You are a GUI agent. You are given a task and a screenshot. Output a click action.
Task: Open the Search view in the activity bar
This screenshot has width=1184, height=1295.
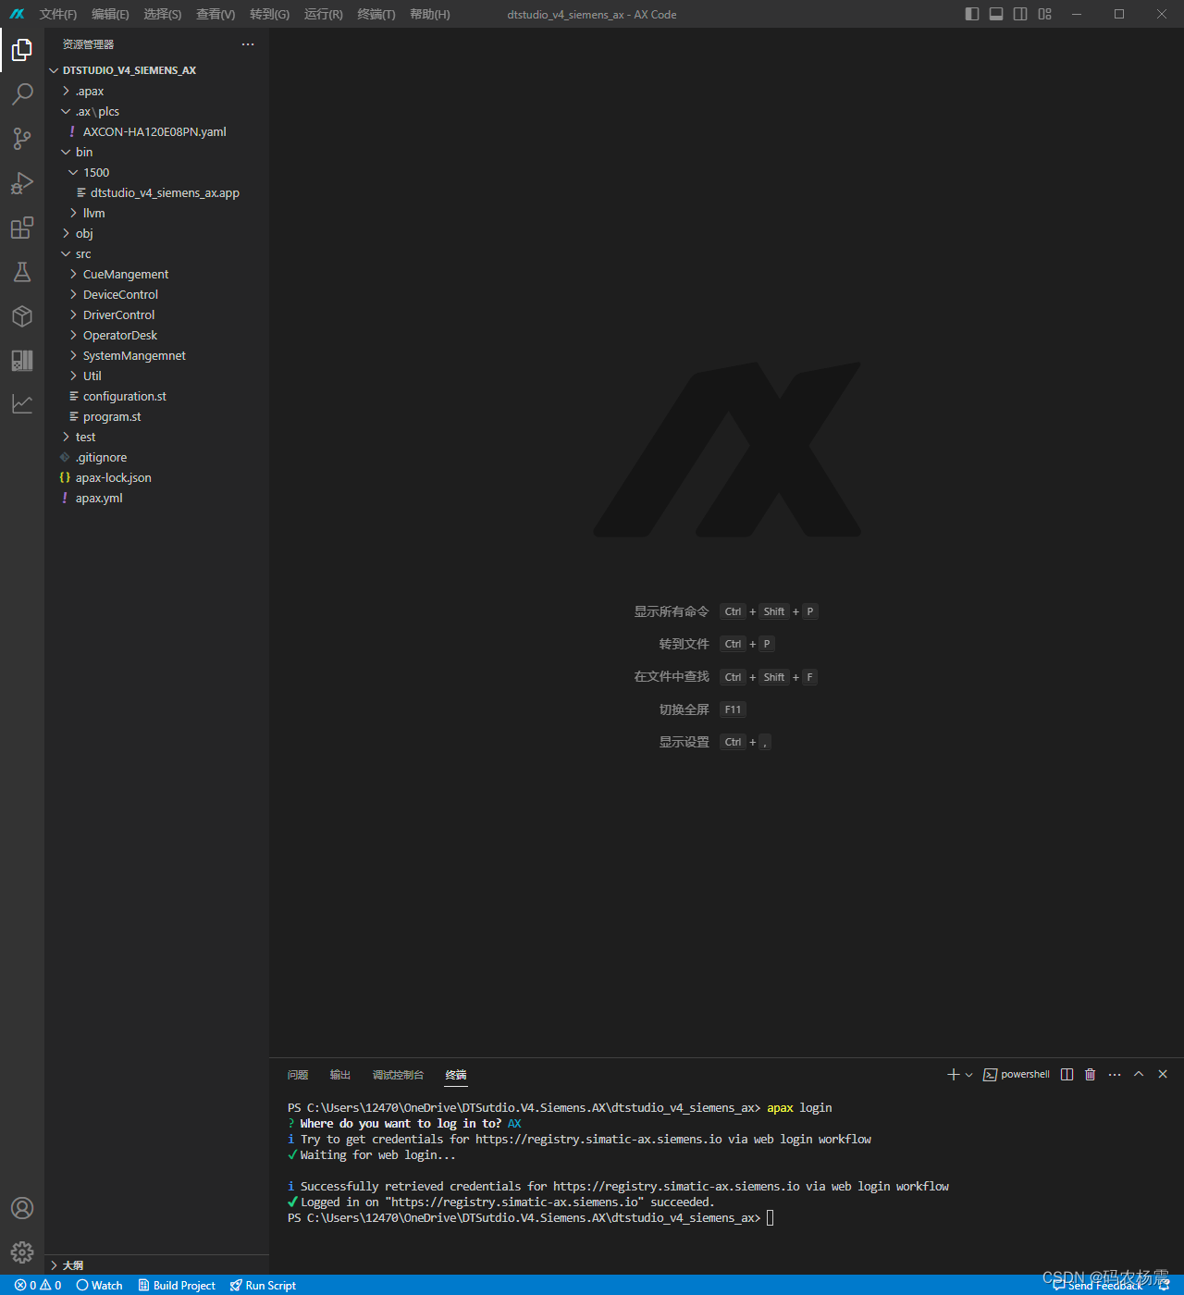22,94
